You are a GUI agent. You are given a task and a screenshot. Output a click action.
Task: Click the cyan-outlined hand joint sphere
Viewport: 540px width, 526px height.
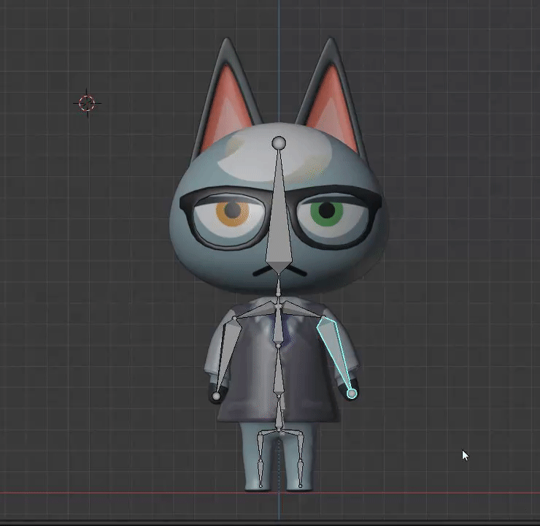pos(352,393)
